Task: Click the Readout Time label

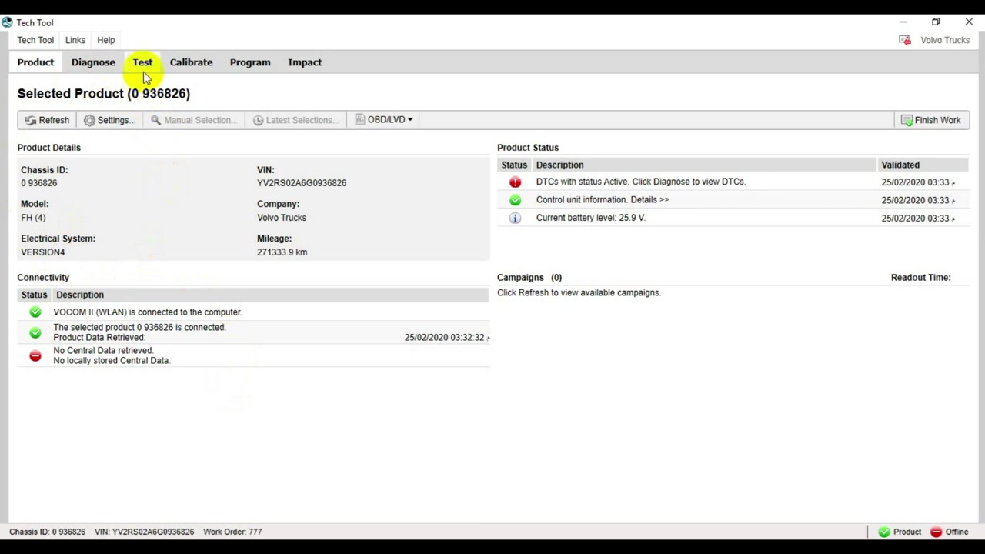Action: [920, 278]
